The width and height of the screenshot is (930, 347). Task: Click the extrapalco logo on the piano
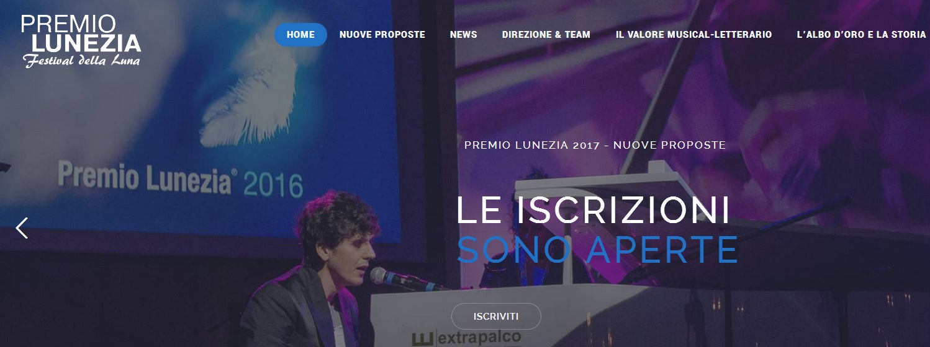point(466,338)
